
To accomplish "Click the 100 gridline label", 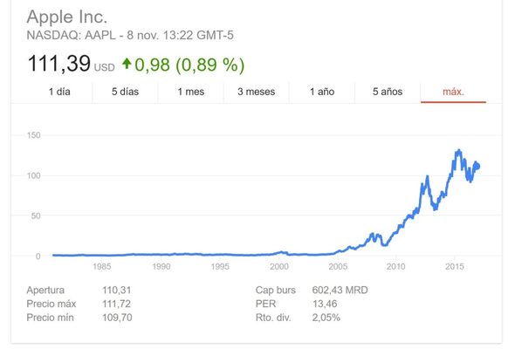I will 34,175.
